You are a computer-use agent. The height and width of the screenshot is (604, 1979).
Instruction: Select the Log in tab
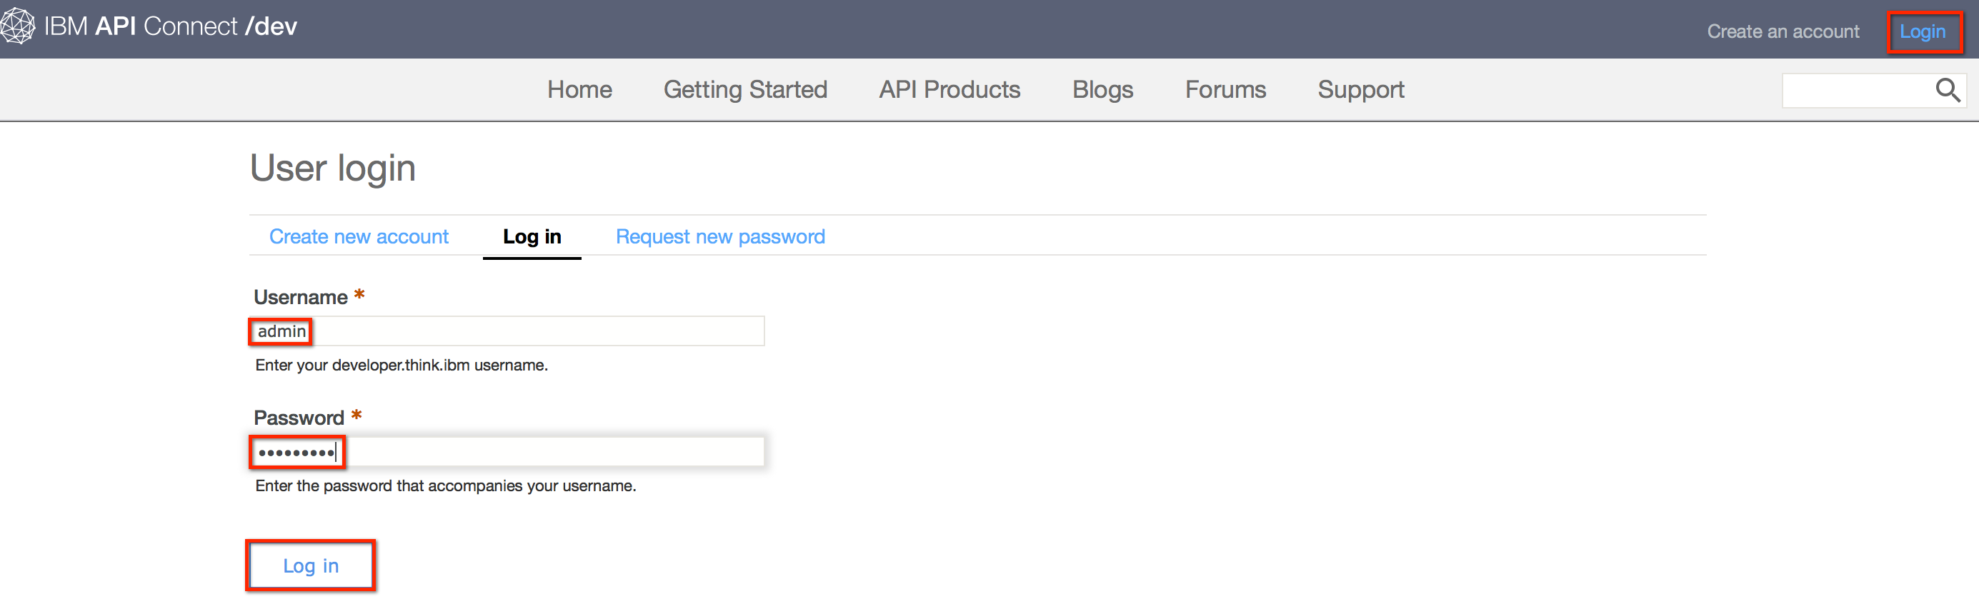[532, 236]
